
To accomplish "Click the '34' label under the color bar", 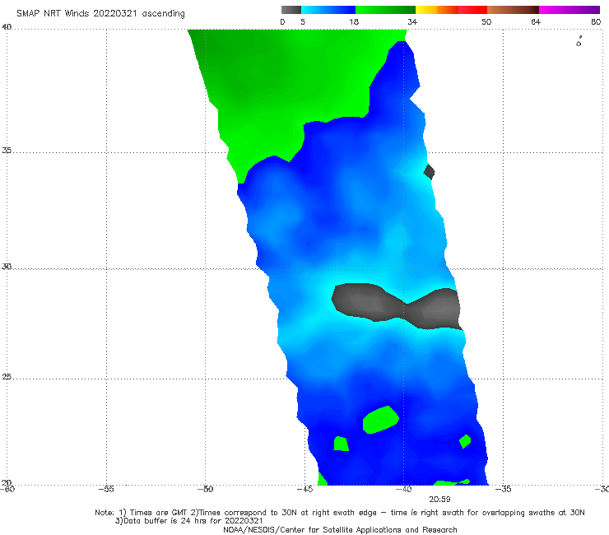I will point(412,22).
